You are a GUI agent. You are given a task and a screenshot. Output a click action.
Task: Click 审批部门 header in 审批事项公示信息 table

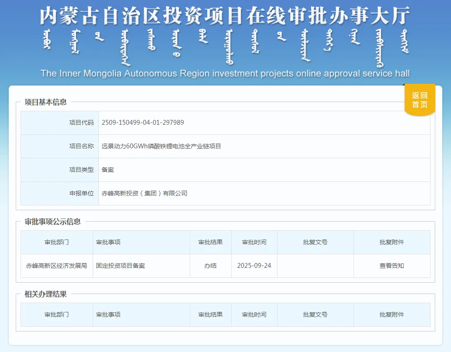click(57, 243)
